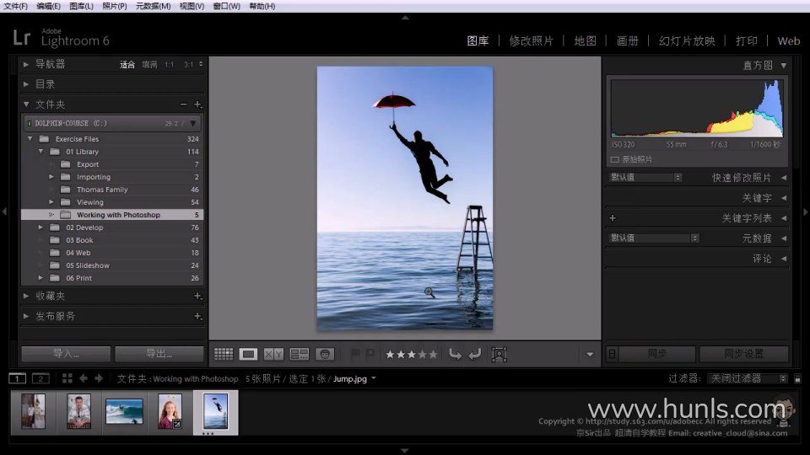Screen dimensions: 810x455
Task: Switch to Survey view icon
Action: tap(300, 355)
